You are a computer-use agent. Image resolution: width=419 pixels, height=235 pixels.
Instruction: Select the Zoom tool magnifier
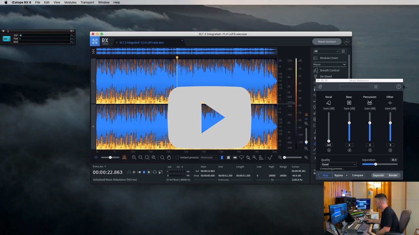162,157
